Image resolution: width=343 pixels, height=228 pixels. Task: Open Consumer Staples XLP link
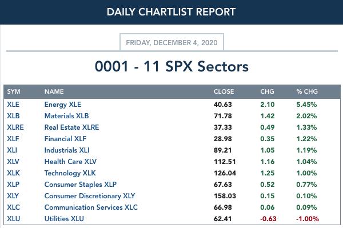[x=80, y=185]
